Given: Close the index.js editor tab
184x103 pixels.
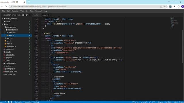Looking at the screenshot, I should coord(50,15).
